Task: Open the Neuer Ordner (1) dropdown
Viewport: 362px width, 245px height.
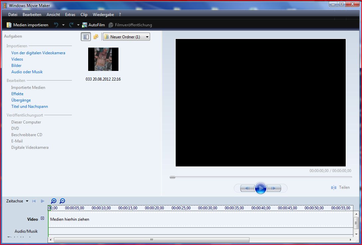Action: coord(126,37)
